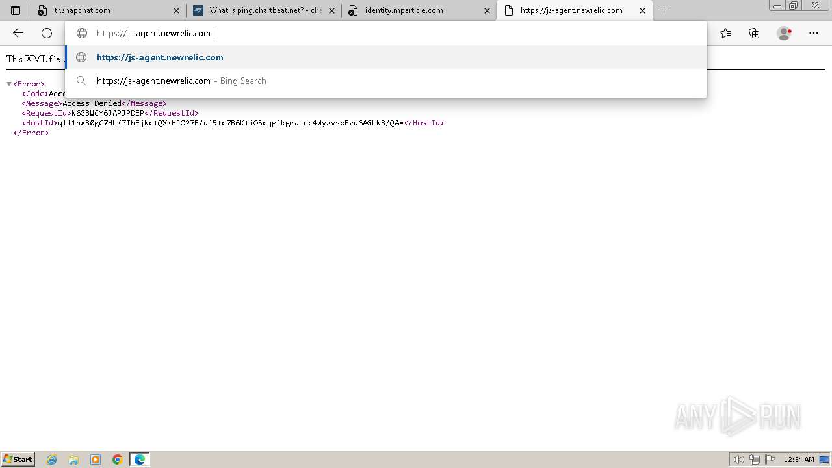Collapse the Error XML node

(9, 84)
